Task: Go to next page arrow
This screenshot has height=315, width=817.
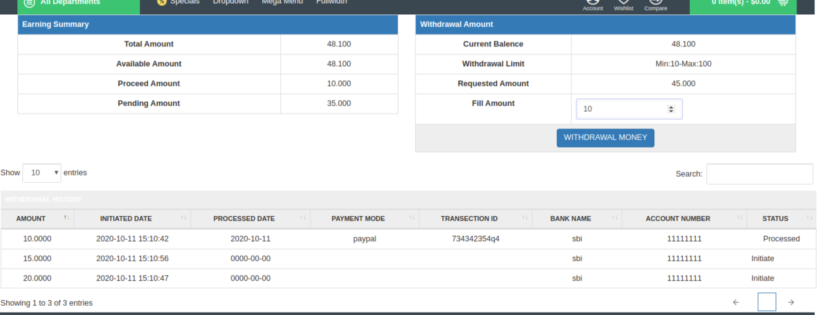Action: tap(791, 302)
